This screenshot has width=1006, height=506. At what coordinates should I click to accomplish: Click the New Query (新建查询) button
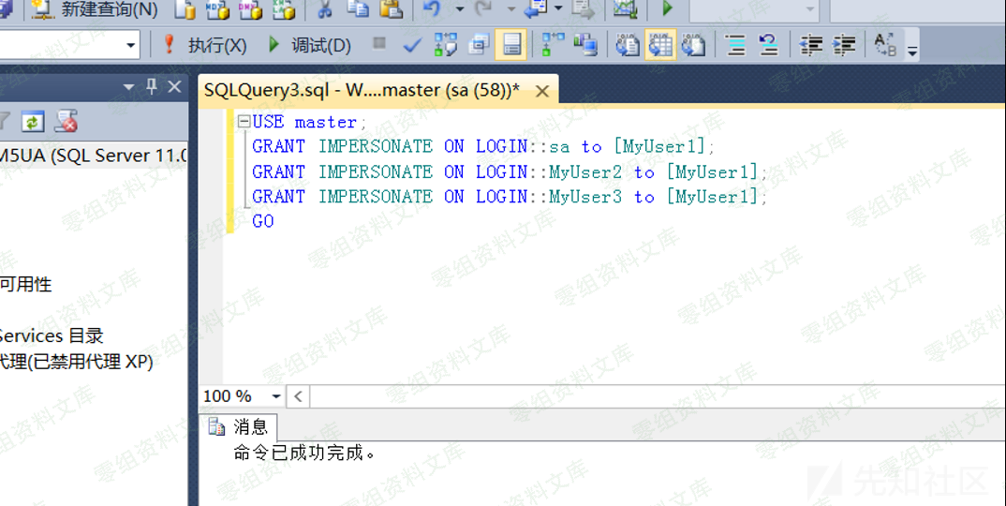click(x=94, y=9)
